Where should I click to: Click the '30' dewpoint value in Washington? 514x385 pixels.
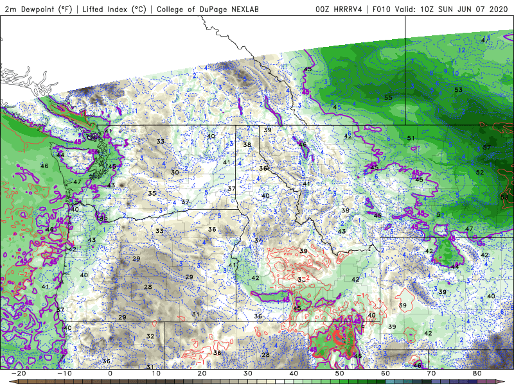click(175, 172)
